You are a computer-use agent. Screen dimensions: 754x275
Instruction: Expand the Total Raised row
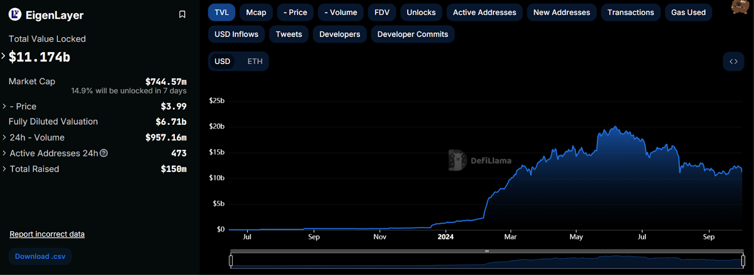[x=94, y=169]
